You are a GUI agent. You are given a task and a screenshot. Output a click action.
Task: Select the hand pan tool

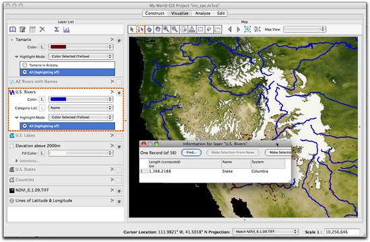pyautogui.click(x=158, y=30)
